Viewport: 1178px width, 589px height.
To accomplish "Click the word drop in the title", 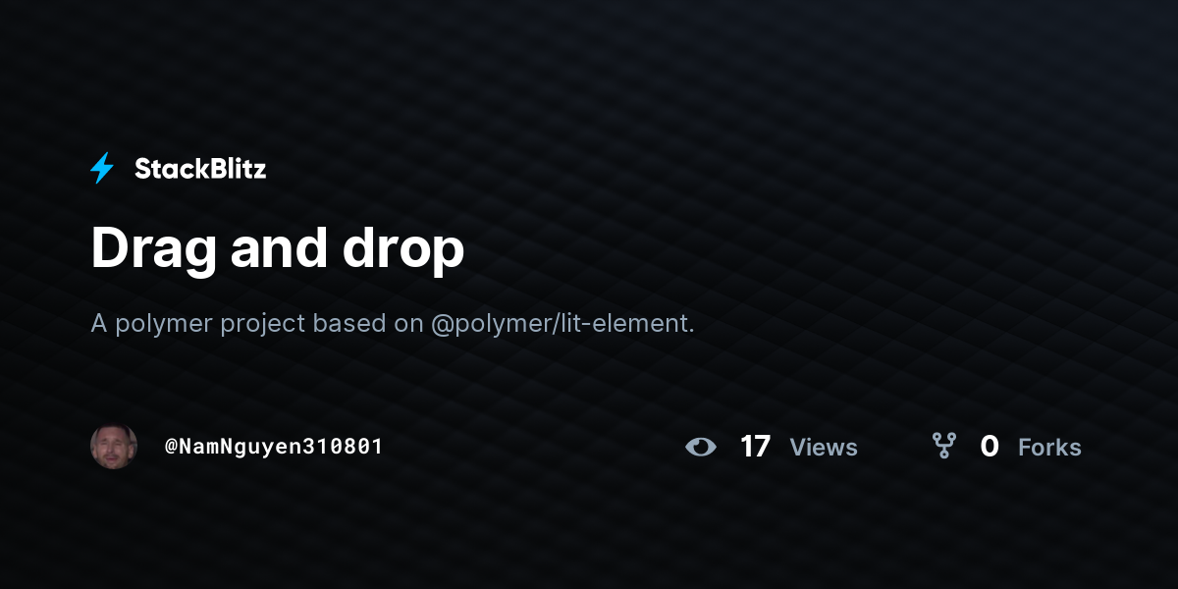I will (x=403, y=251).
